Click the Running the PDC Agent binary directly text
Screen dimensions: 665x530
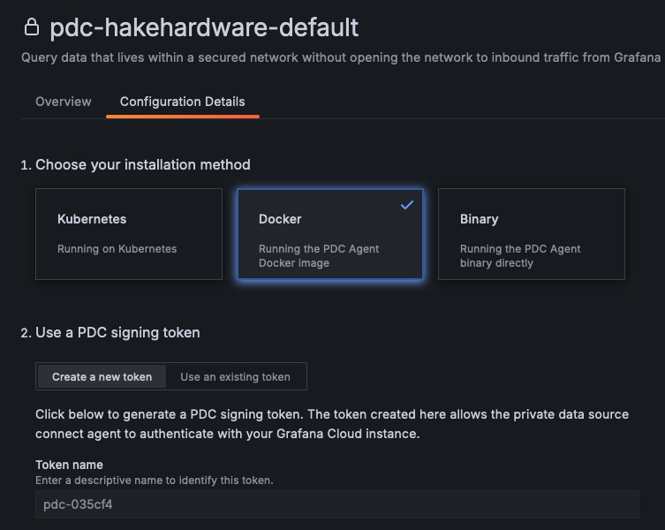(520, 256)
